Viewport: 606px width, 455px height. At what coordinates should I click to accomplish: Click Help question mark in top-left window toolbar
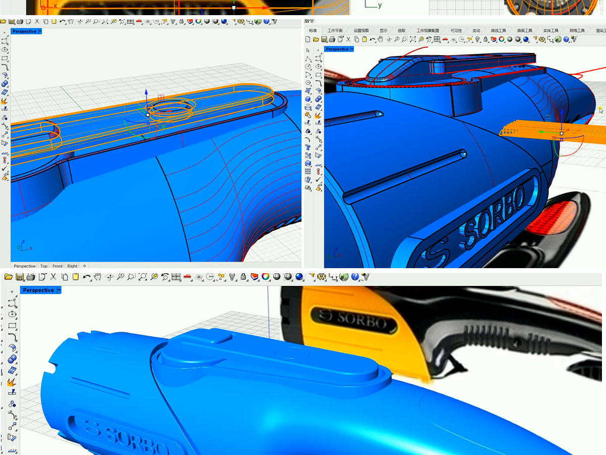[x=266, y=22]
